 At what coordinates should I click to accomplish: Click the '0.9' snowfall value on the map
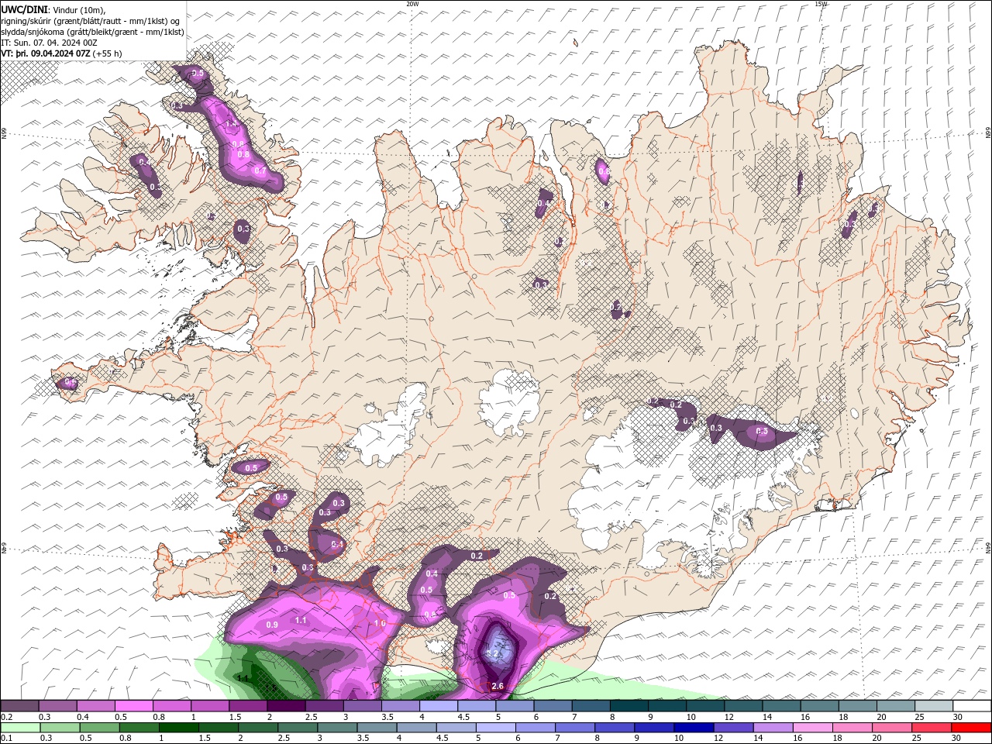tap(272, 625)
